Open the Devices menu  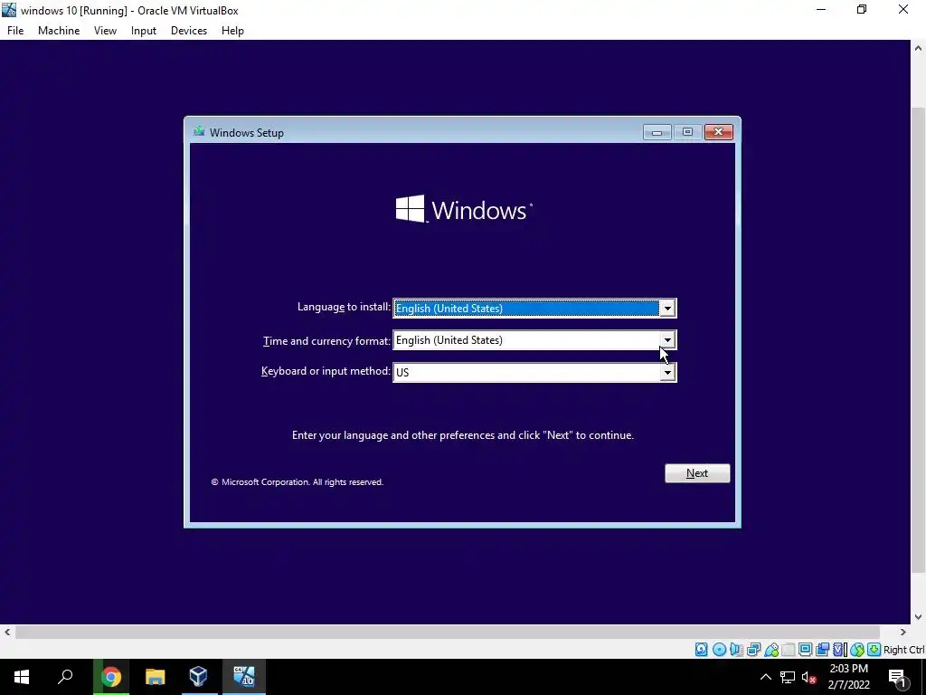(x=189, y=31)
